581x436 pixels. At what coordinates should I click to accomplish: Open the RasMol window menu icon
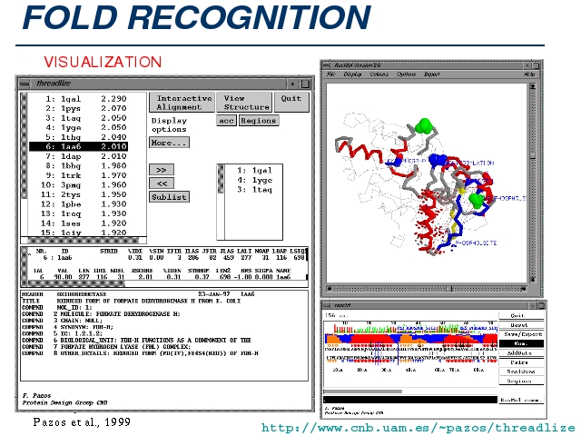[327, 65]
